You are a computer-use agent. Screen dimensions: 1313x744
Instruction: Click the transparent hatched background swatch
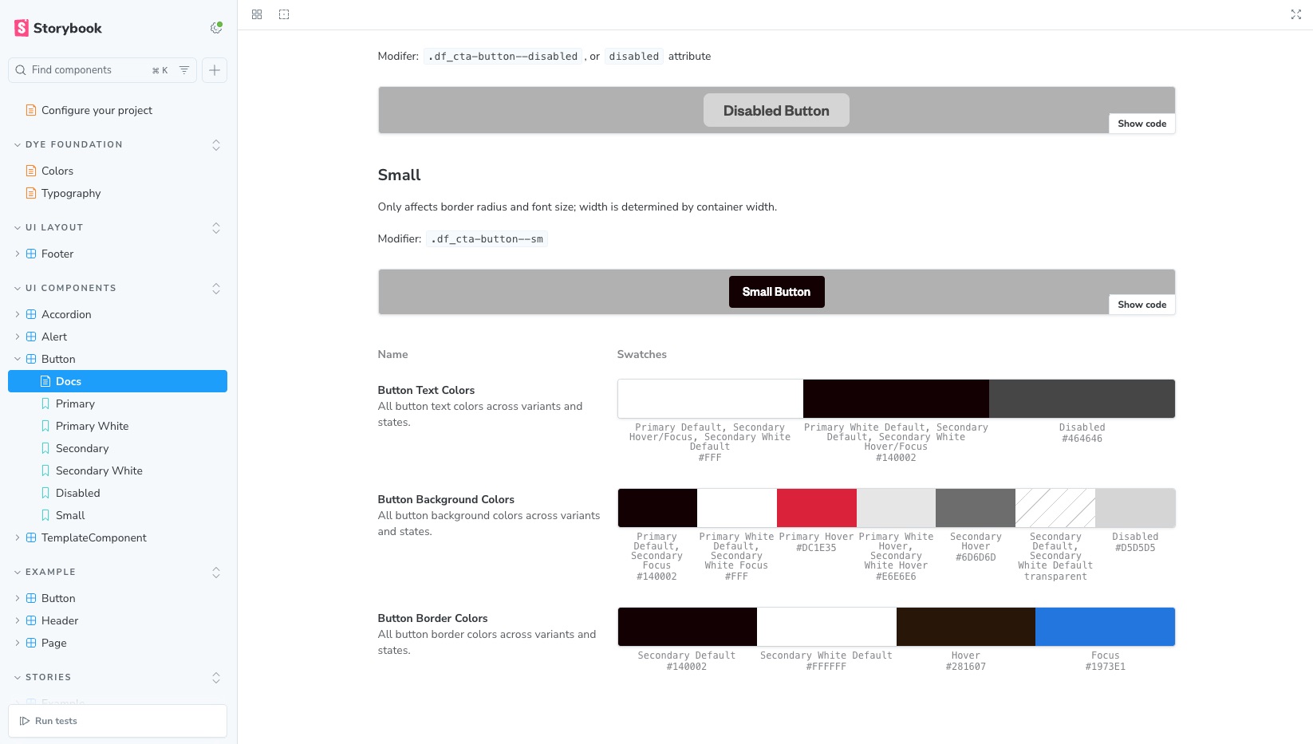[1055, 508]
